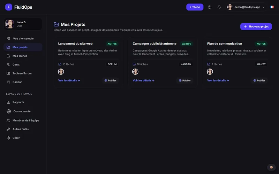The width and height of the screenshot is (279, 174).
Task: Open Membres de l'équipe in sidebar
Action: pyautogui.click(x=23, y=120)
